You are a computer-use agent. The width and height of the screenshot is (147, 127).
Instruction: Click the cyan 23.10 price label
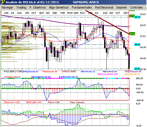pyautogui.click(x=137, y=69)
